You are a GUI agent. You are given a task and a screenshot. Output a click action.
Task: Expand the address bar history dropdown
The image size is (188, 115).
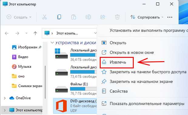click(x=95, y=33)
